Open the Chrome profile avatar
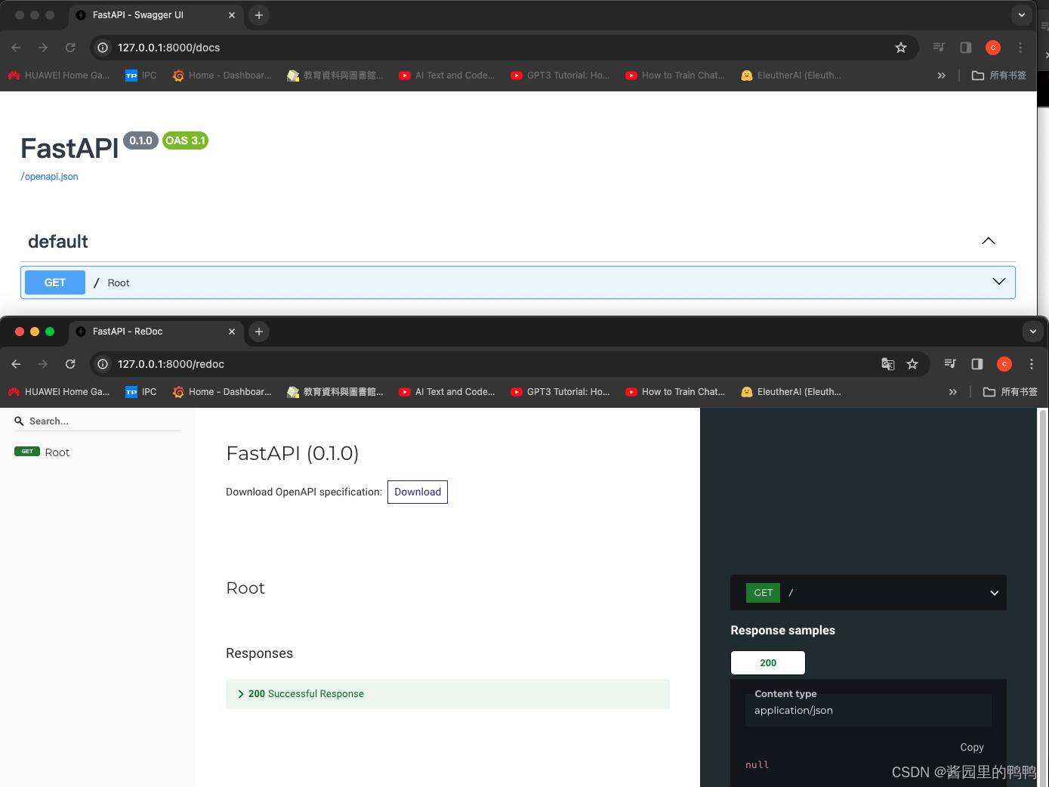Viewport: 1049px width, 787px height. click(x=992, y=47)
